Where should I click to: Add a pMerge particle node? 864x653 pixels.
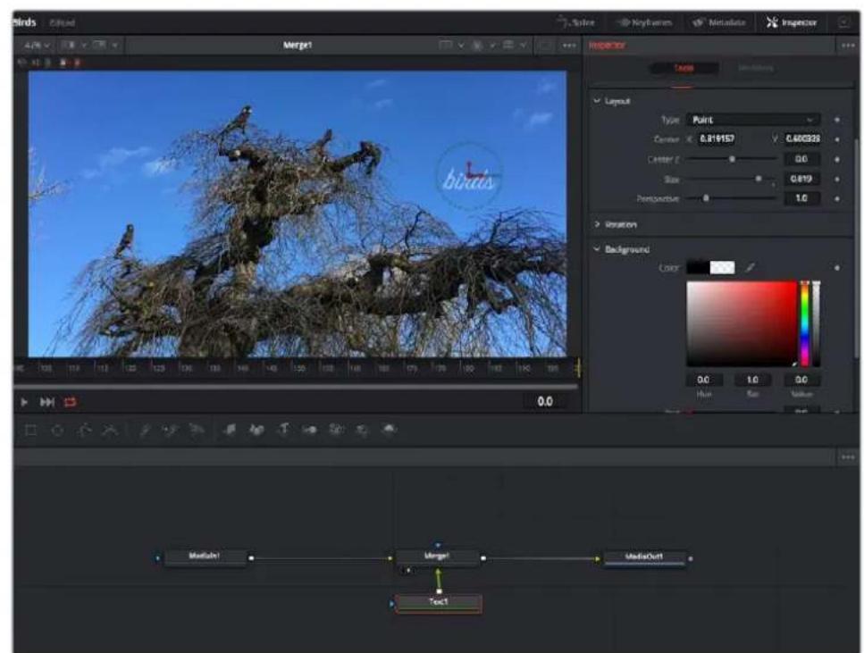[171, 430]
